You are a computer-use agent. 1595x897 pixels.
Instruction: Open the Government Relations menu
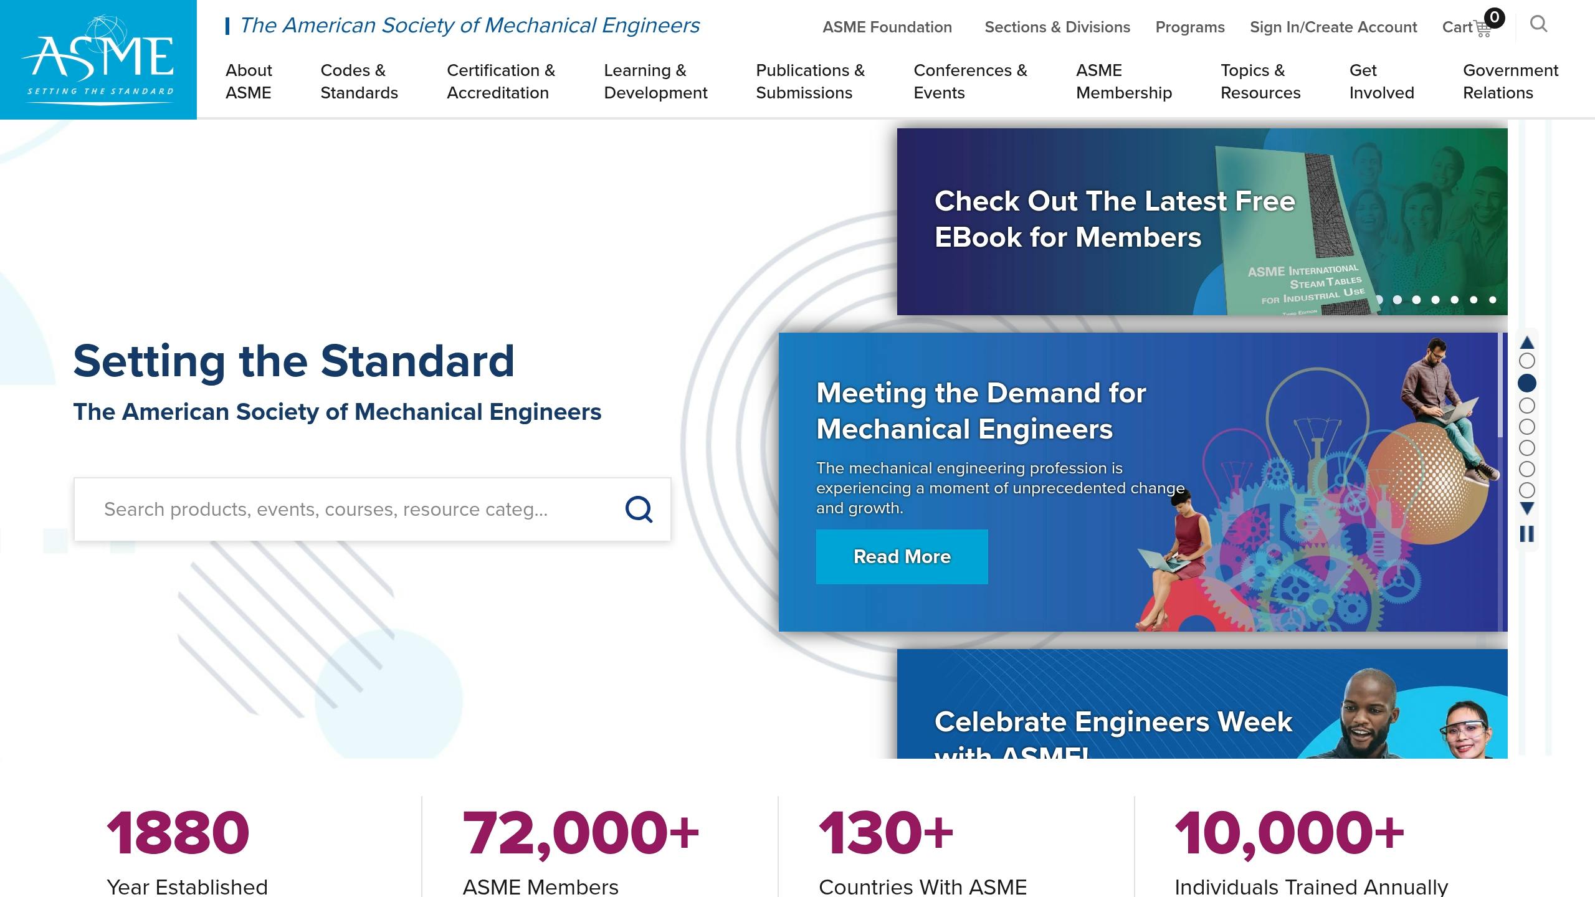1510,82
